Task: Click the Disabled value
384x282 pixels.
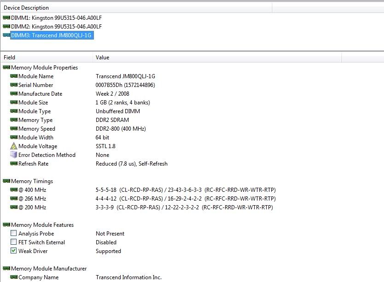Action: [x=106, y=242]
